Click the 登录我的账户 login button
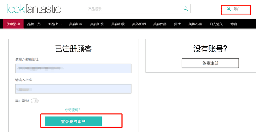This screenshot has height=132, width=256. pos(73,121)
